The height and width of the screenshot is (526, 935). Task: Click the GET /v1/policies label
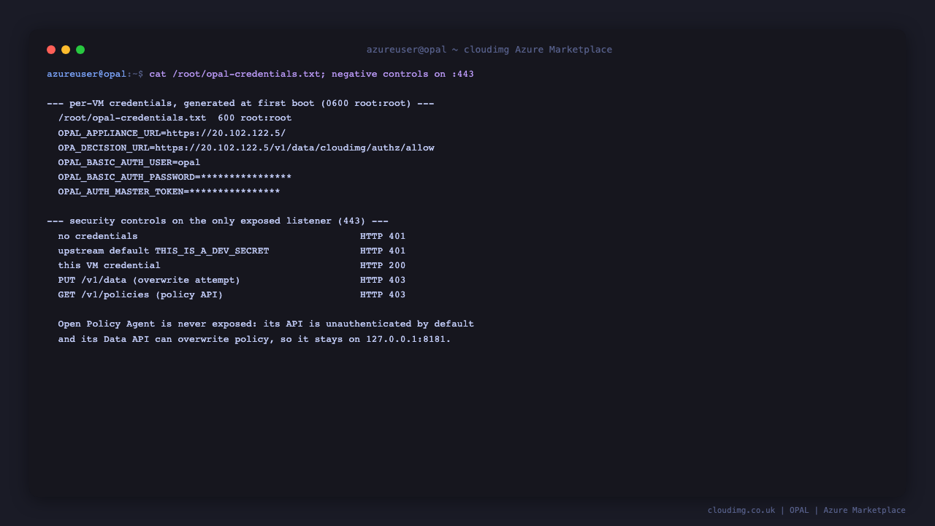(140, 295)
